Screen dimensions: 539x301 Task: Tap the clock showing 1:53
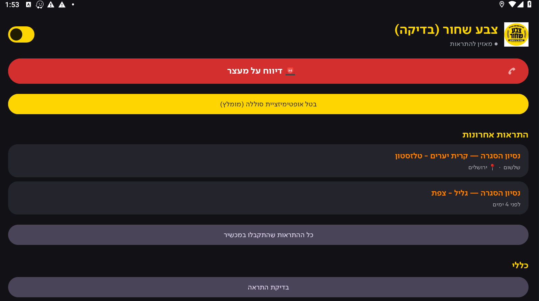click(x=12, y=5)
